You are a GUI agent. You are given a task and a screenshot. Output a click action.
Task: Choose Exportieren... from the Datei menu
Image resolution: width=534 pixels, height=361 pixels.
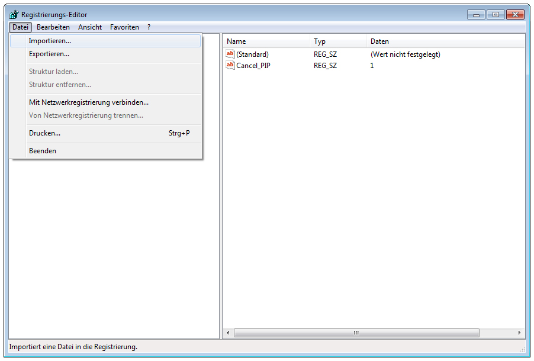[49, 54]
